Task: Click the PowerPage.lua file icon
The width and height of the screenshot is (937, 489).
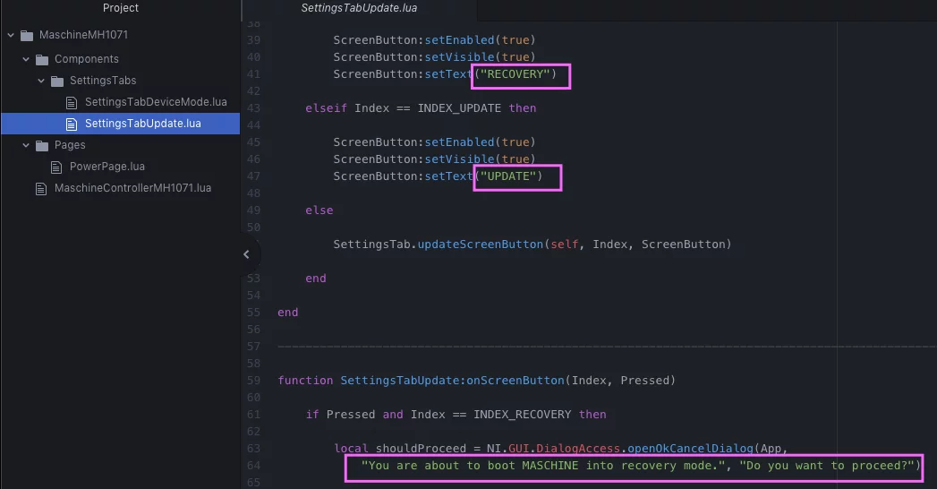Action: (56, 167)
